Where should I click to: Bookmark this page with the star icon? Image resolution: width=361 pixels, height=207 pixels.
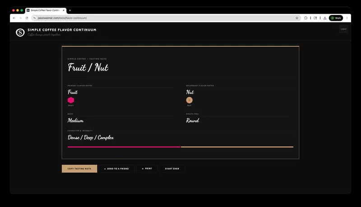(297, 18)
